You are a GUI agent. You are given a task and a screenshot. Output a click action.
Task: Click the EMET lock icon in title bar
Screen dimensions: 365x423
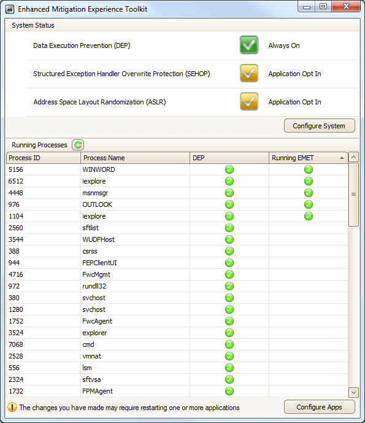(10, 9)
